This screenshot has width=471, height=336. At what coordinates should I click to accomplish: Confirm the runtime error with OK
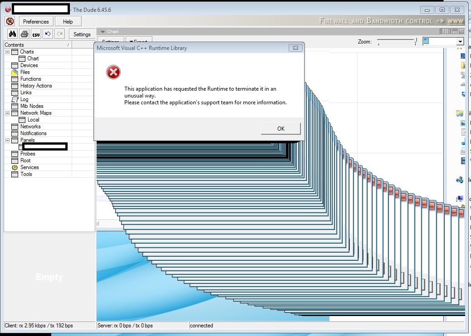tap(280, 128)
